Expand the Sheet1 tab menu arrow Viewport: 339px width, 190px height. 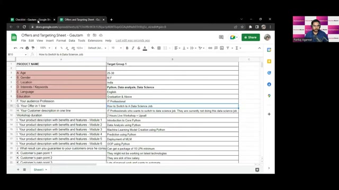point(46,170)
